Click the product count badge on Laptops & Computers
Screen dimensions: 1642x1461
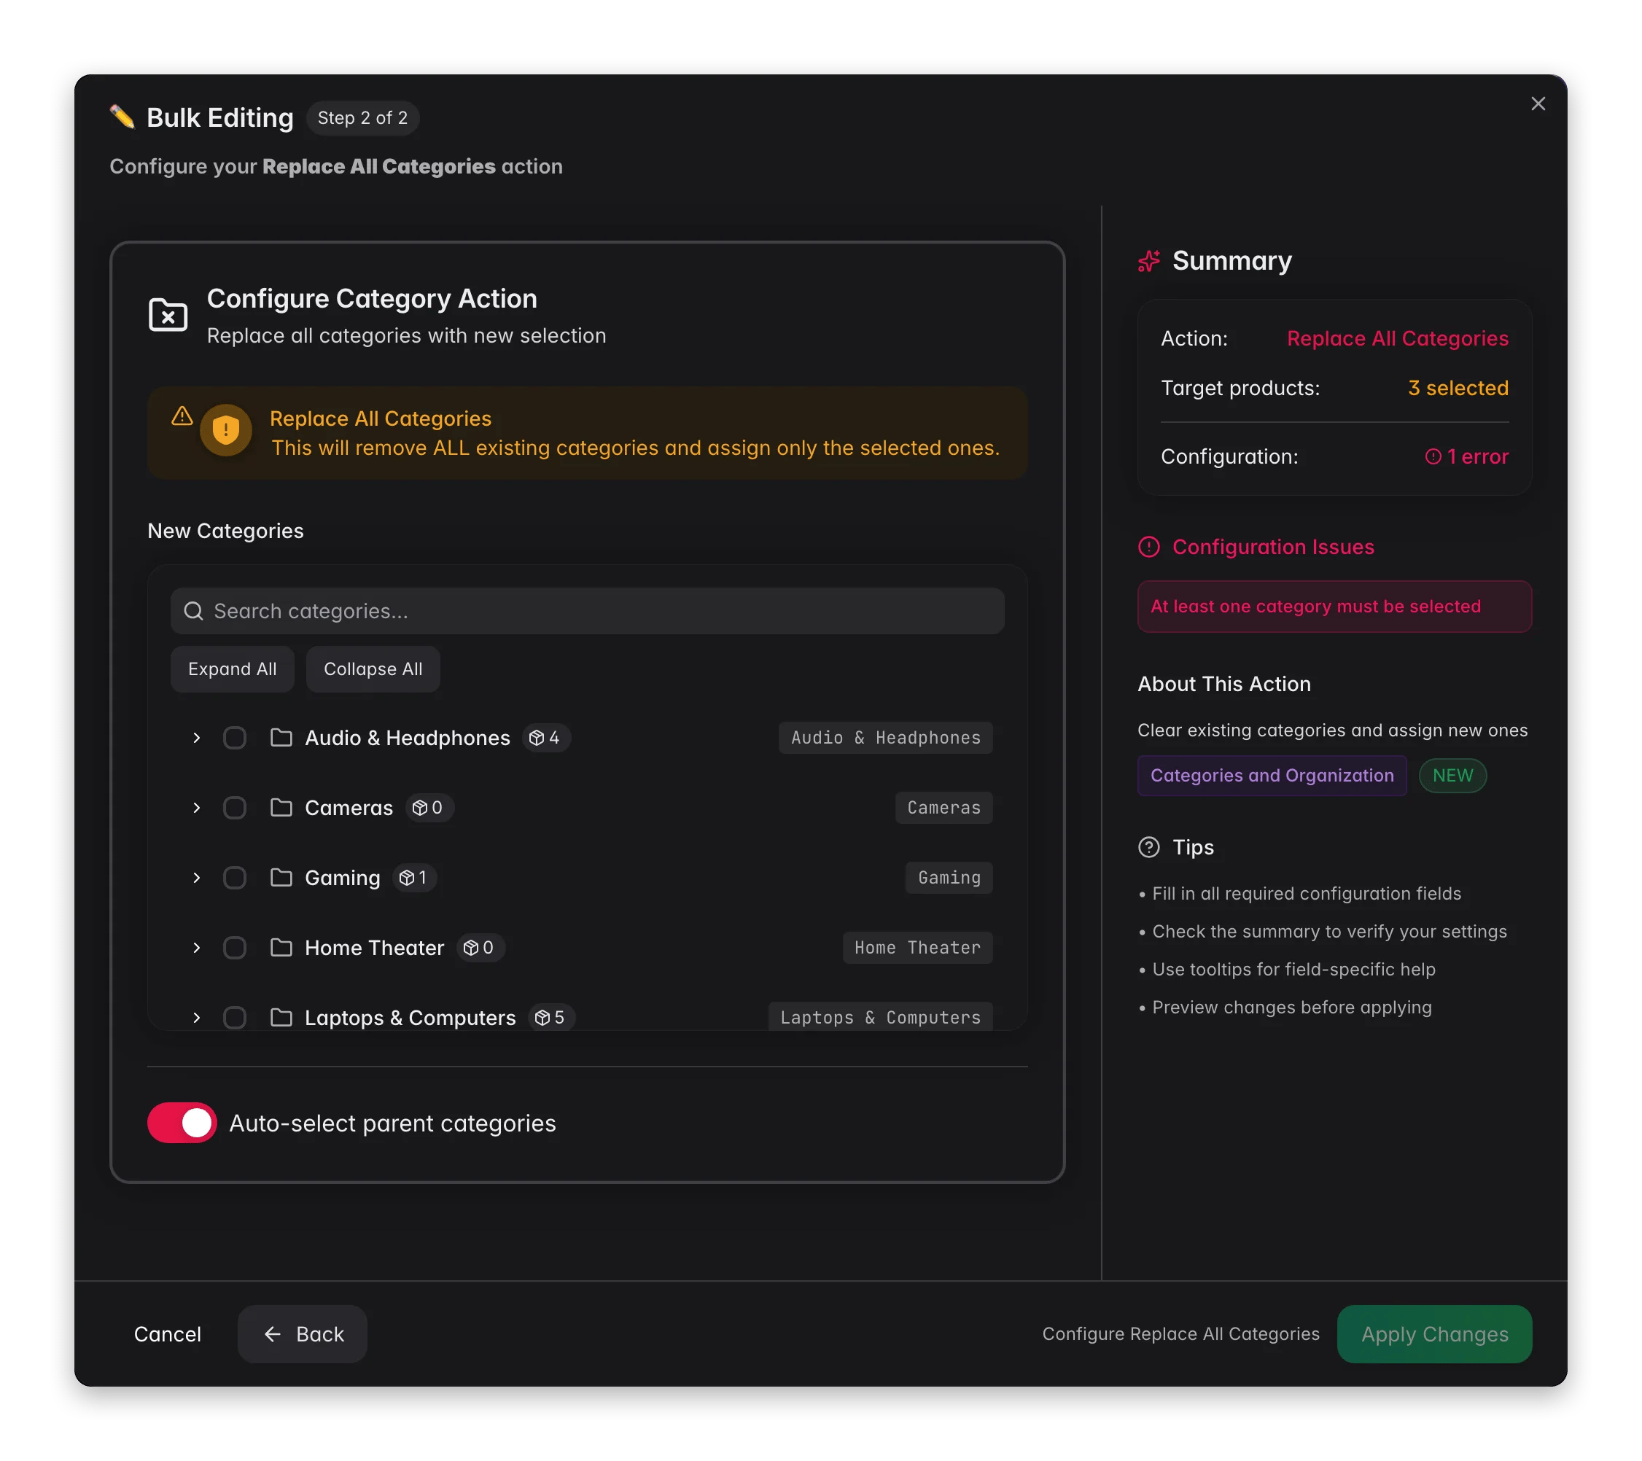(552, 1017)
